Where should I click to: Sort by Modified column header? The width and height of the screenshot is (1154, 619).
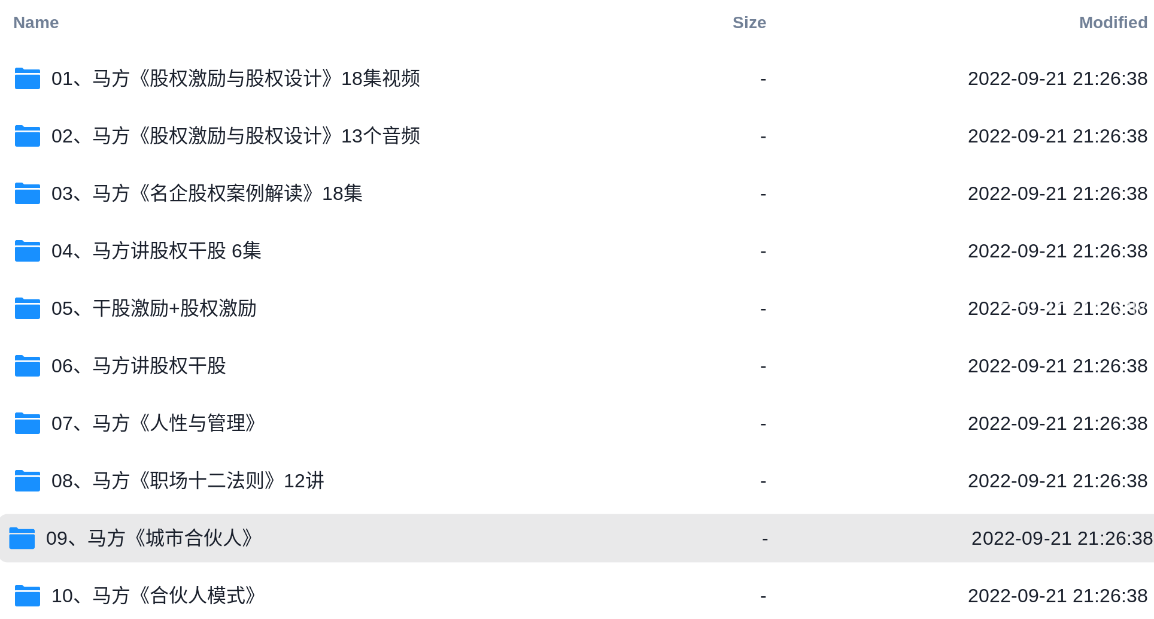tap(1113, 23)
